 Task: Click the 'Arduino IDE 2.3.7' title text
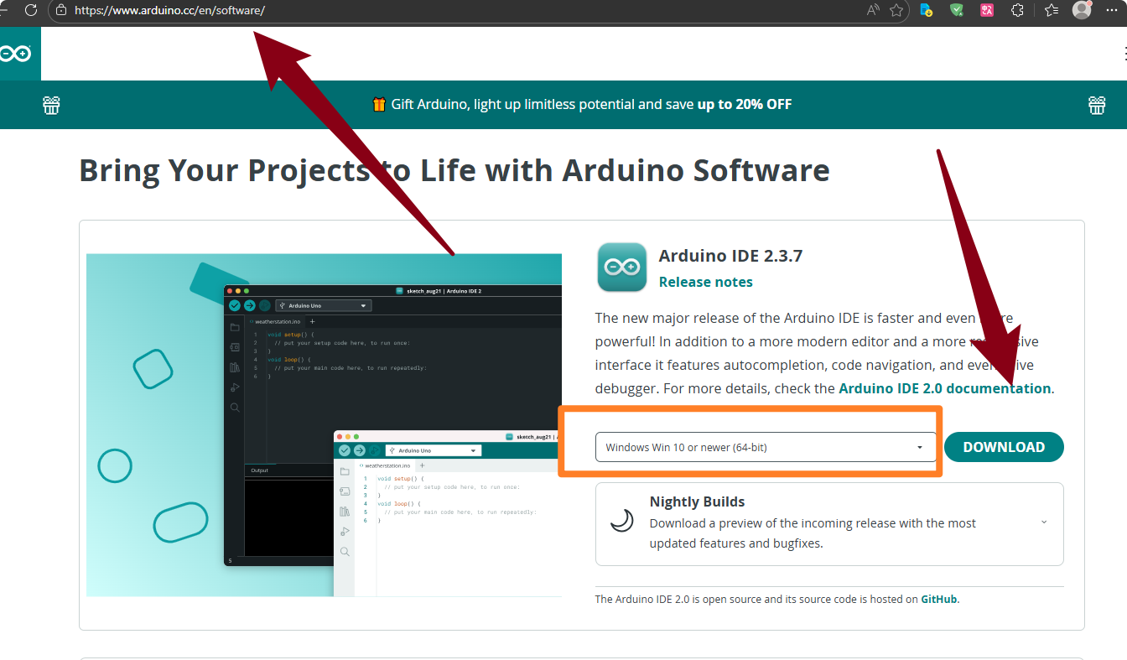730,256
